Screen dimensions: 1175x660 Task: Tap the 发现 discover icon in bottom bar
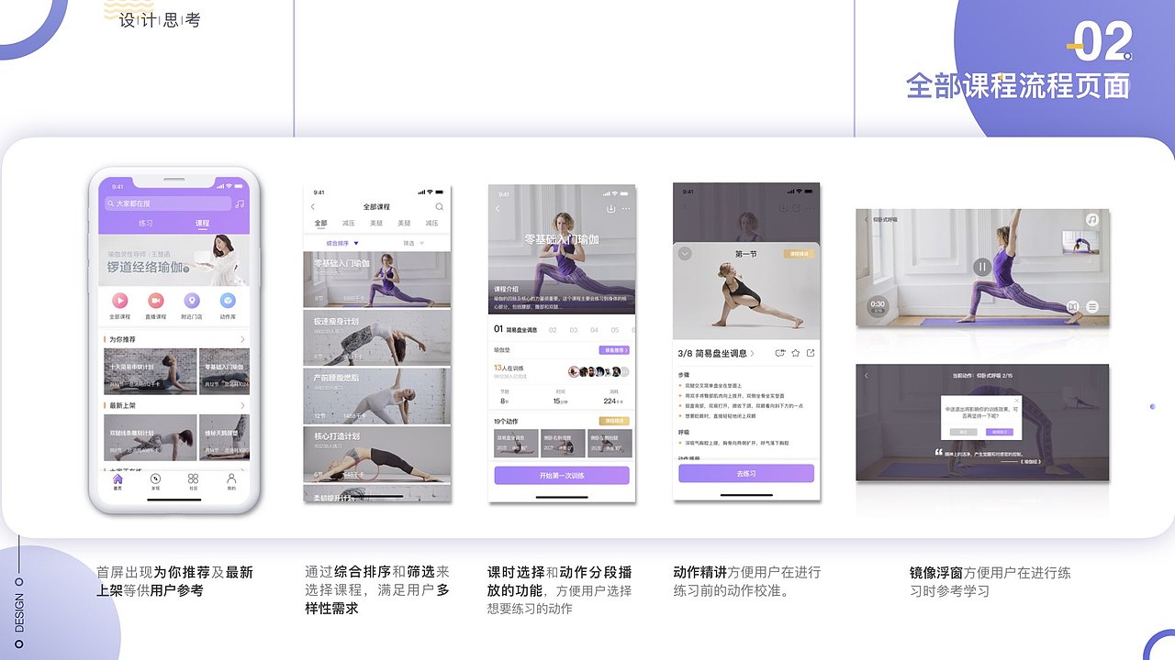[x=155, y=478]
